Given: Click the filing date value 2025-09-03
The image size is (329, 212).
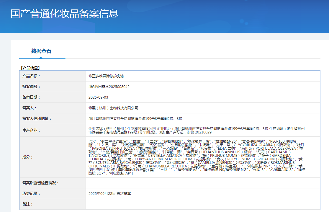Looking at the screenshot, I should coord(98,97).
